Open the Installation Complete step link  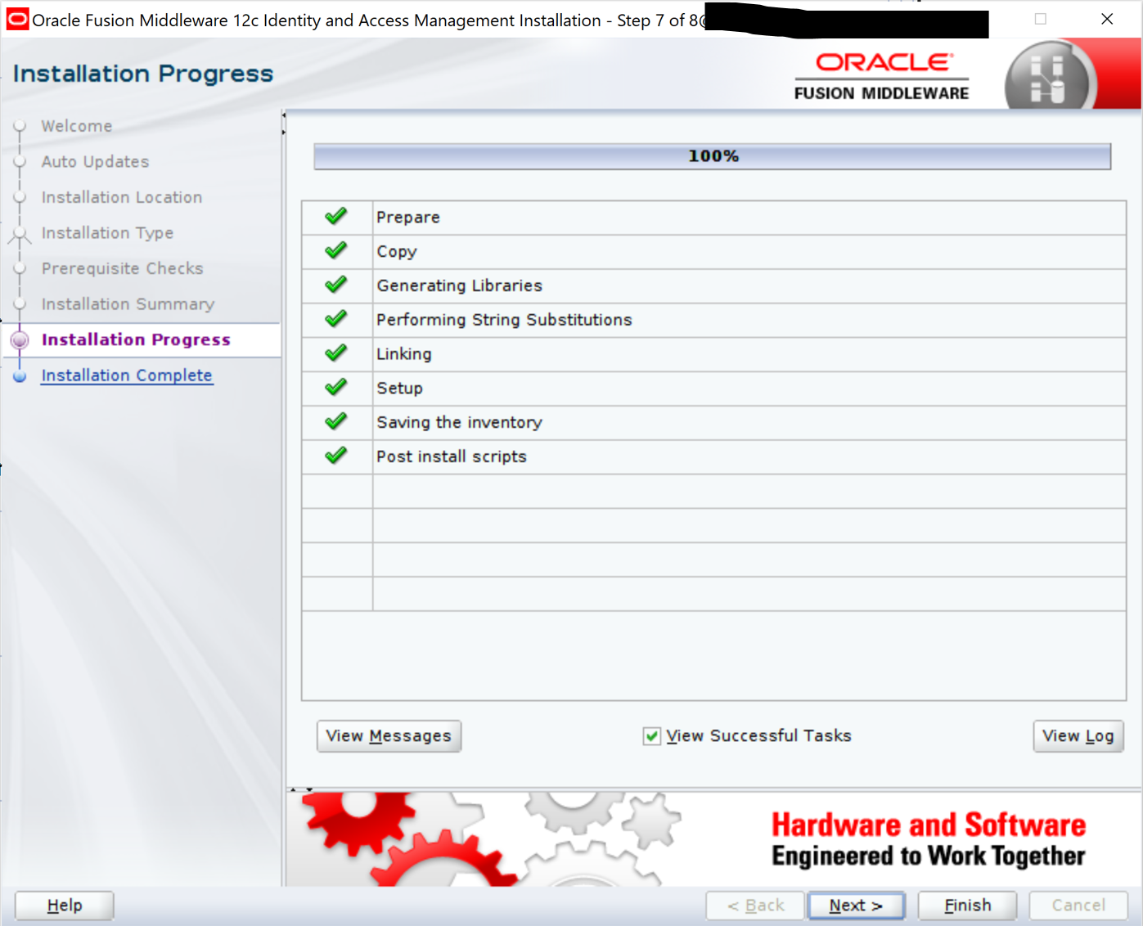pos(127,375)
